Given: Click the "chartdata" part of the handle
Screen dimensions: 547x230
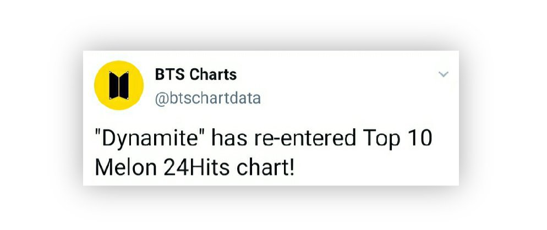Looking at the screenshot, I should pyautogui.click(x=226, y=98).
